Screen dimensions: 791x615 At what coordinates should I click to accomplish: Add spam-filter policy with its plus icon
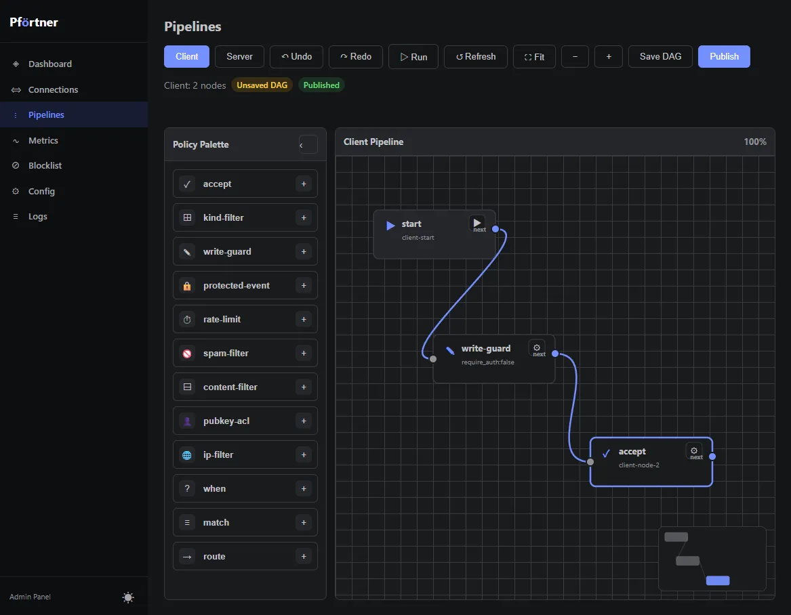tap(304, 354)
